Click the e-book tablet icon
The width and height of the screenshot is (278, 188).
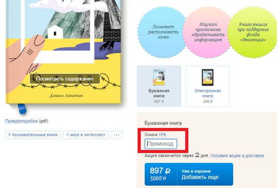point(208,77)
